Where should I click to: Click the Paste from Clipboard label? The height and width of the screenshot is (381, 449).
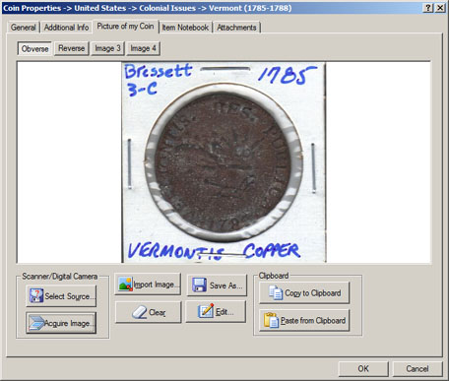coord(313,320)
